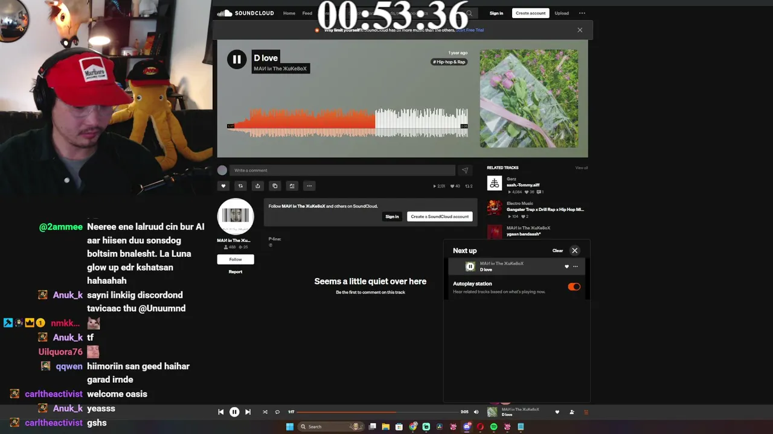Open the header more options menu
Image resolution: width=773 pixels, height=434 pixels.
click(582, 13)
